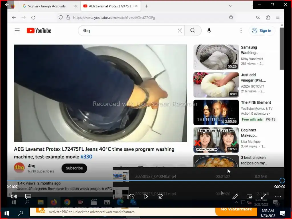Skip forward 30 seconds
Screen dimensions: 292x219
pyautogui.click(x=160, y=196)
